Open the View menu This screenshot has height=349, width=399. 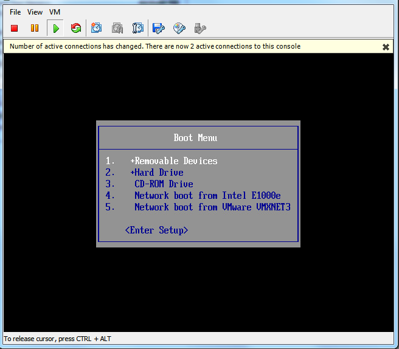(35, 12)
